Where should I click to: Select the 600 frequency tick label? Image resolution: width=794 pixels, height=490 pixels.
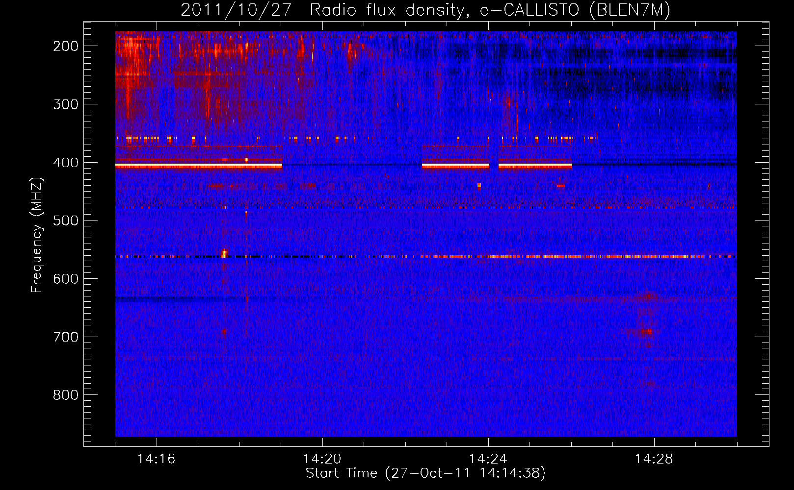coord(65,279)
